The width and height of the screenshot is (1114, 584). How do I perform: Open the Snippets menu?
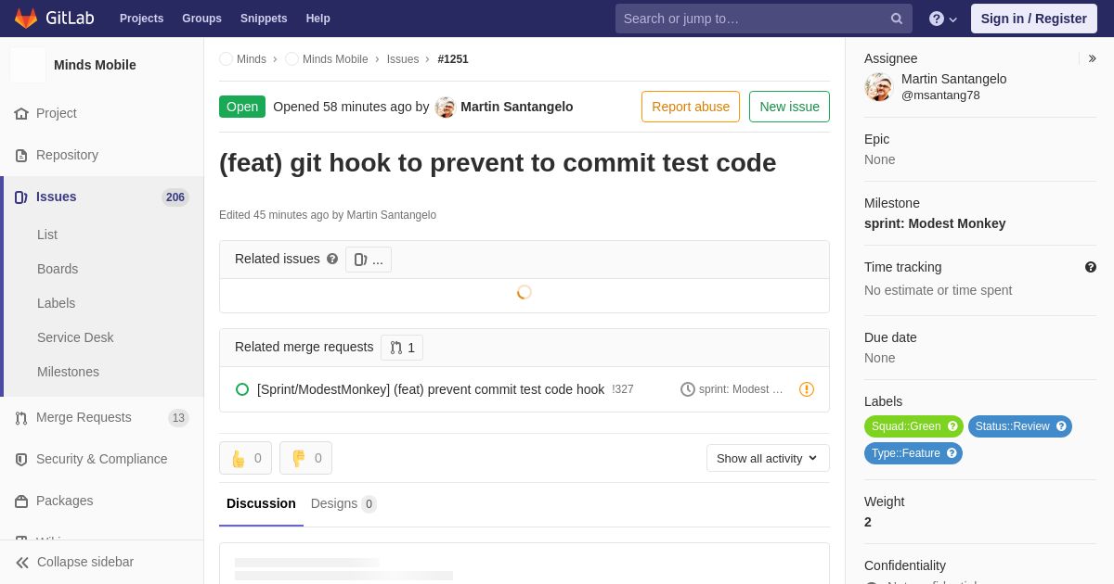(x=264, y=19)
